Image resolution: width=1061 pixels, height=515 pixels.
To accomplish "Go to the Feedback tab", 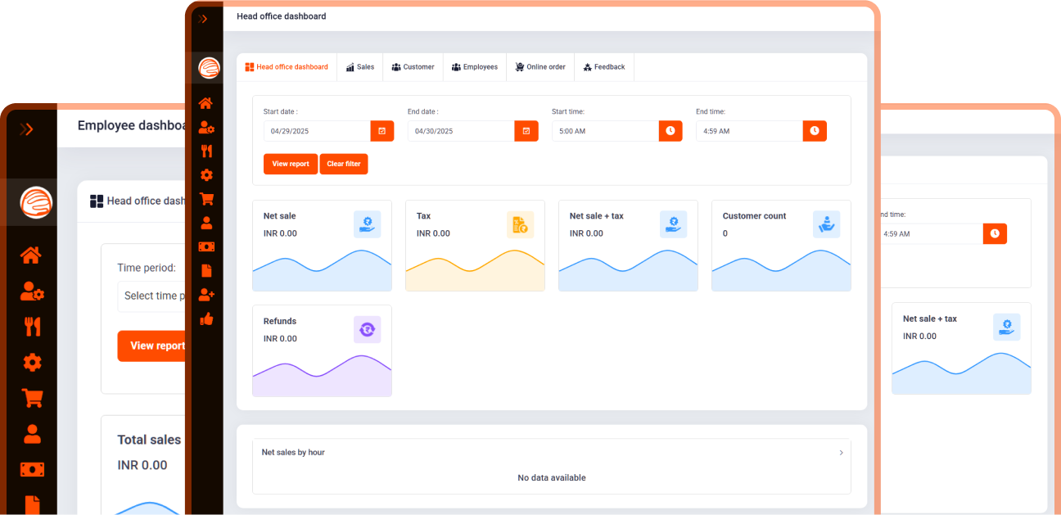I will [604, 67].
